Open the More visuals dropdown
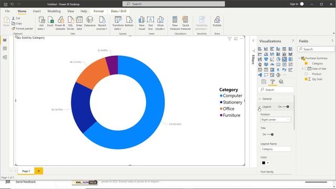 tap(160, 23)
